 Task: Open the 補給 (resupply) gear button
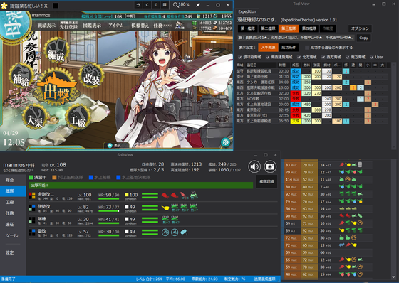click(x=21, y=75)
